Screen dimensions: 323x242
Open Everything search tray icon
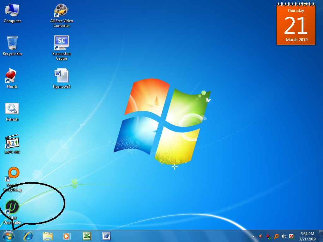point(276,236)
